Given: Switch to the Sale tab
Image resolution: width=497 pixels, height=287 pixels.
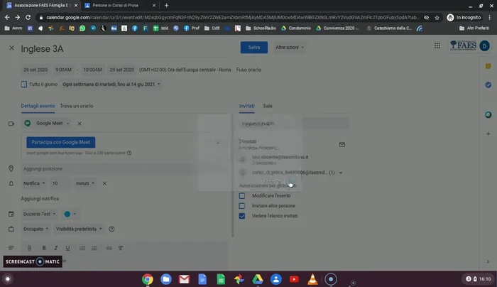Looking at the screenshot, I should pyautogui.click(x=268, y=106).
